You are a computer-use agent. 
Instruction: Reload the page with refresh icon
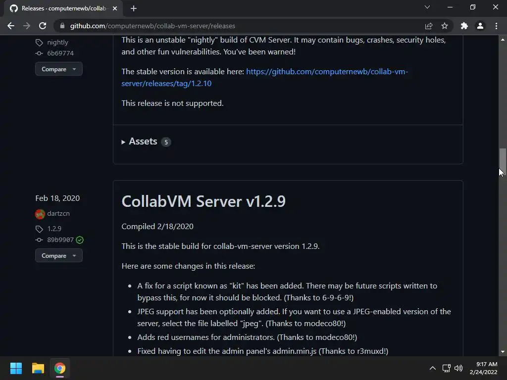(x=43, y=26)
